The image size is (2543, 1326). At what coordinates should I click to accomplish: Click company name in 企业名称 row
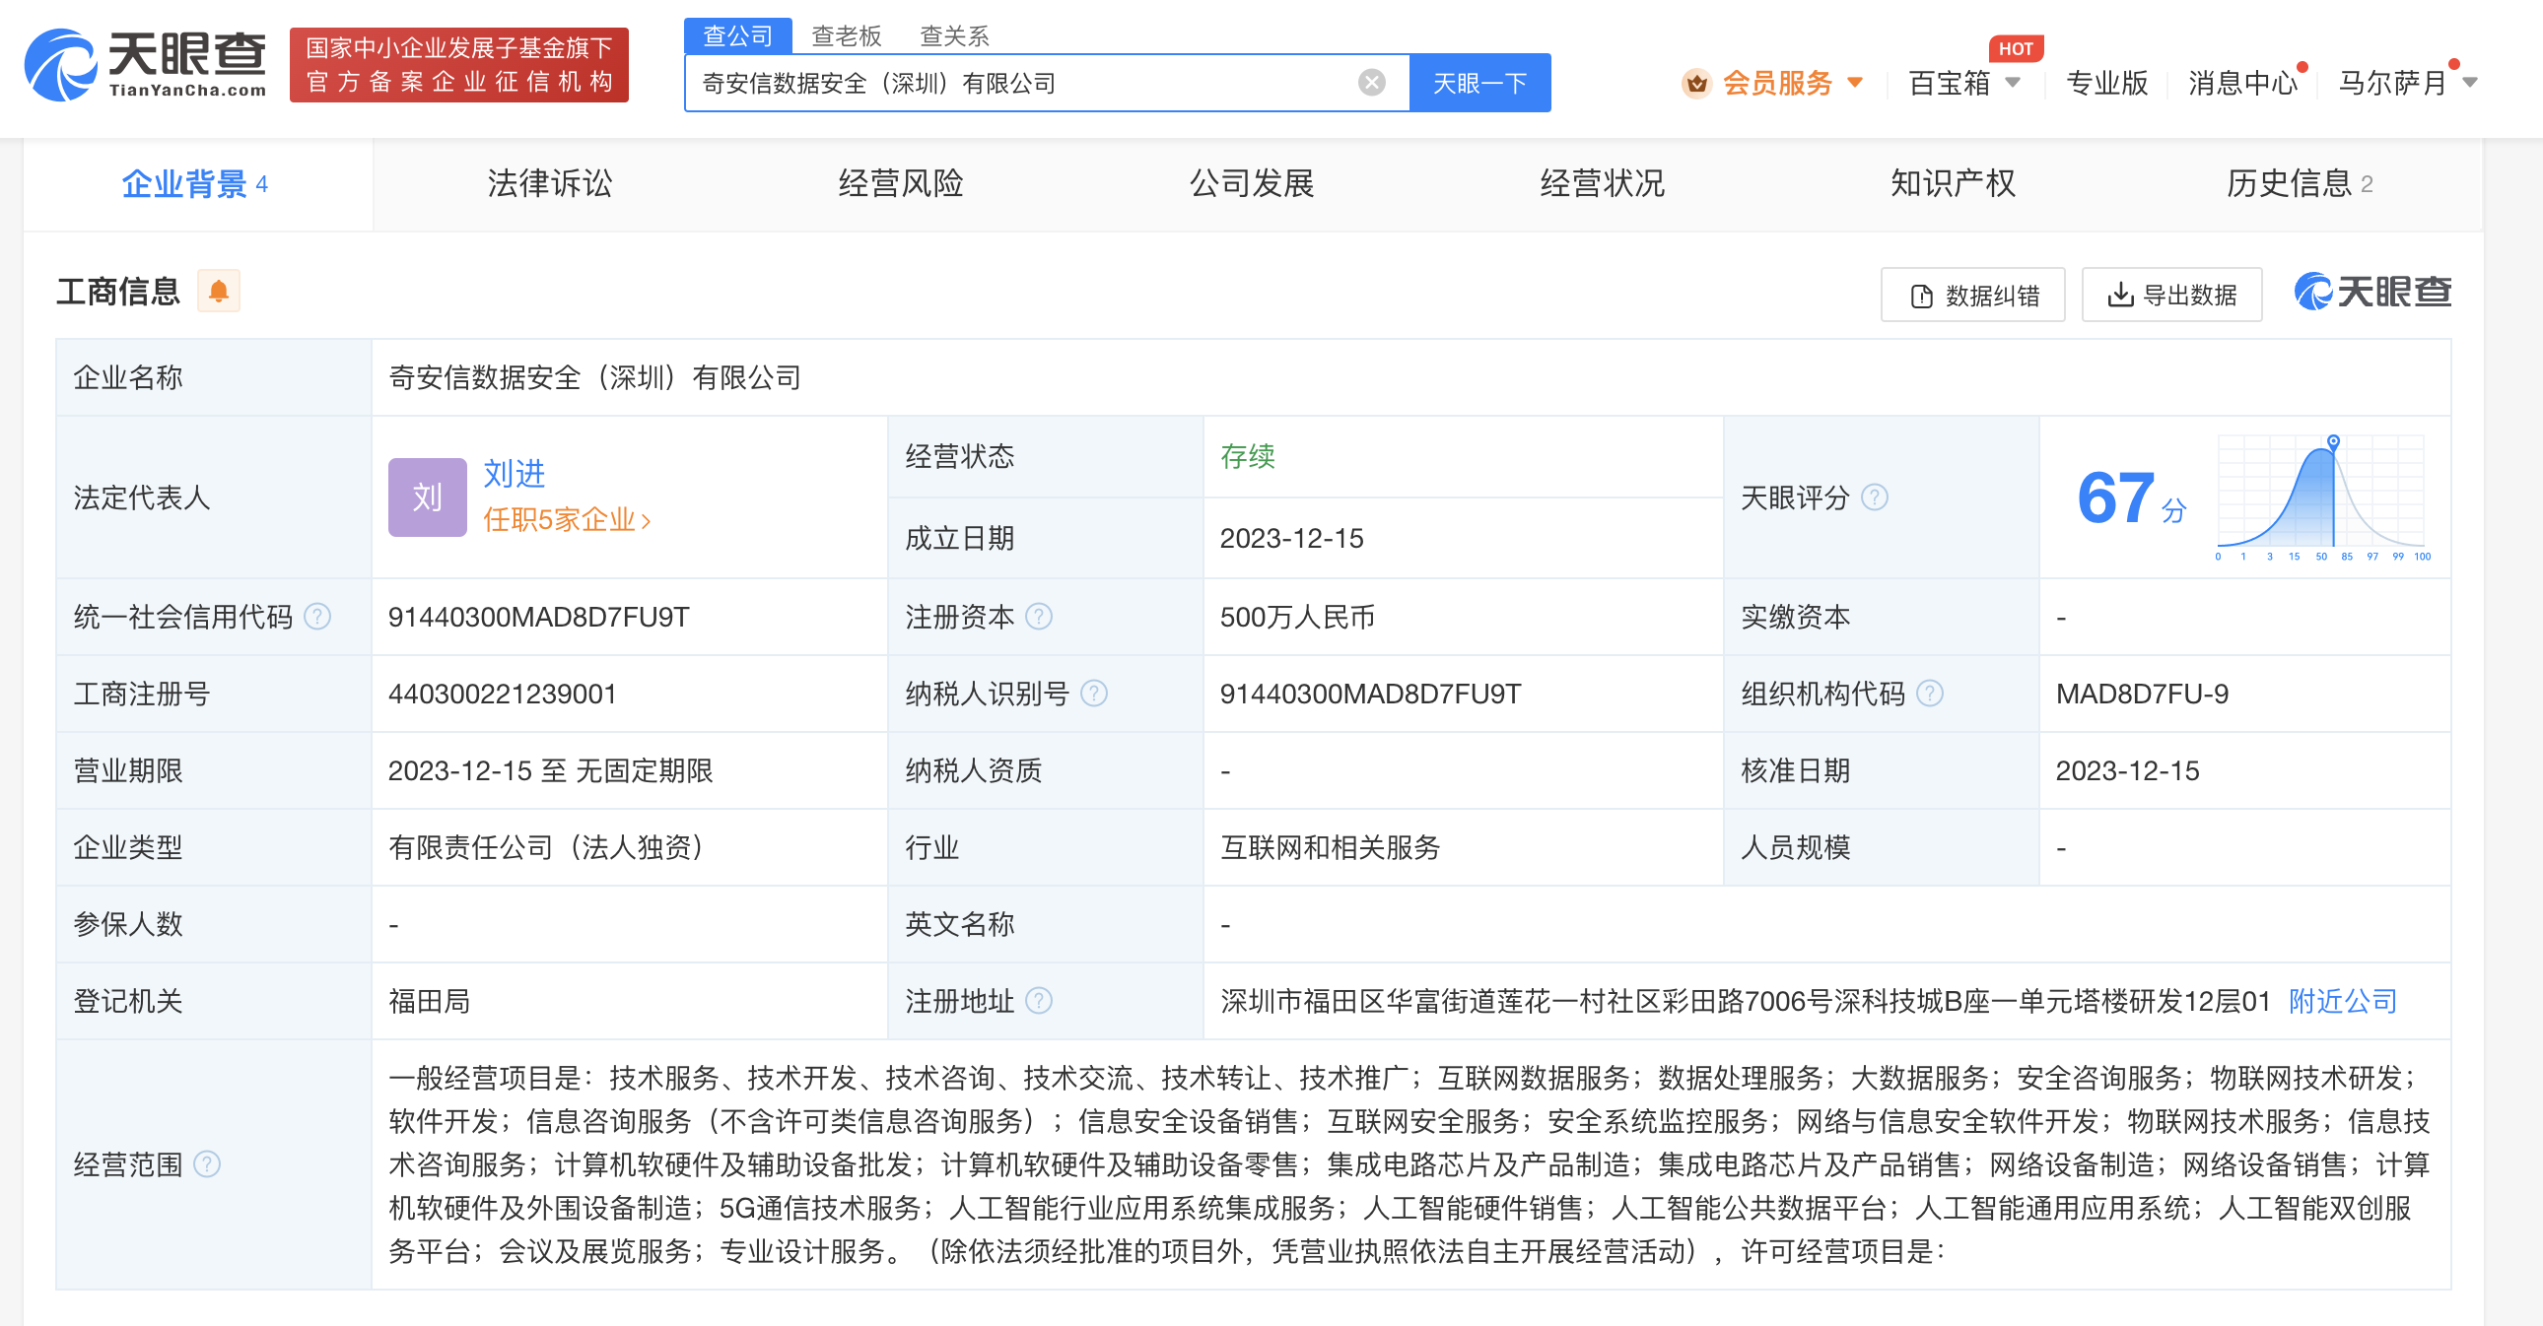[594, 377]
